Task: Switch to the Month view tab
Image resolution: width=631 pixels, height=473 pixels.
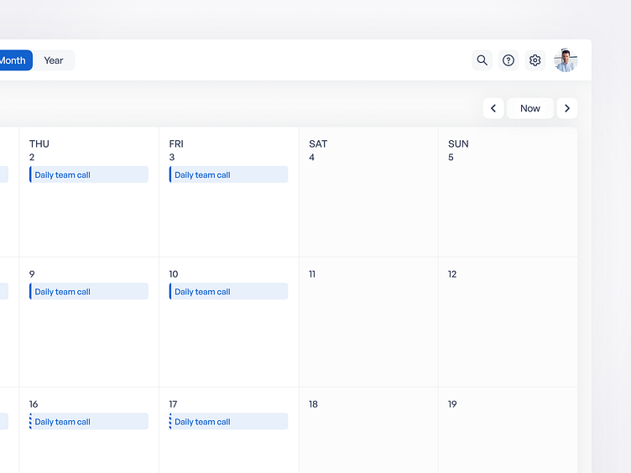Action: click(14, 60)
